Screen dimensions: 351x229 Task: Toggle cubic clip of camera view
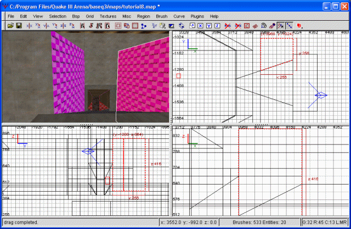click(171, 26)
